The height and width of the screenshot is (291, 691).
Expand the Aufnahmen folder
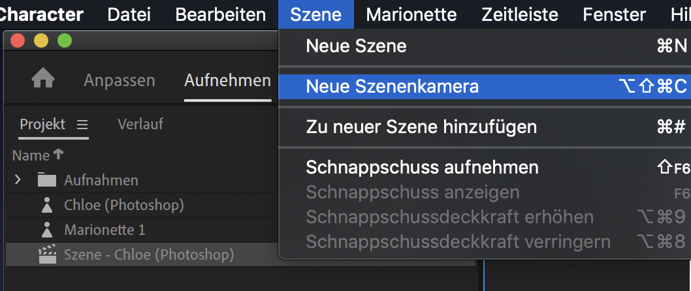[x=18, y=180]
